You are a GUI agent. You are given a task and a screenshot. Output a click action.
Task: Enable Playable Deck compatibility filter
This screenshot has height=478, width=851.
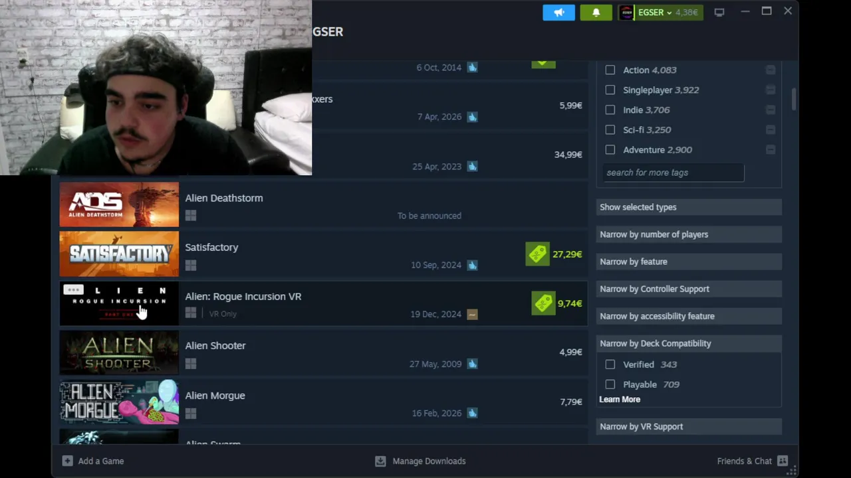[x=610, y=384]
